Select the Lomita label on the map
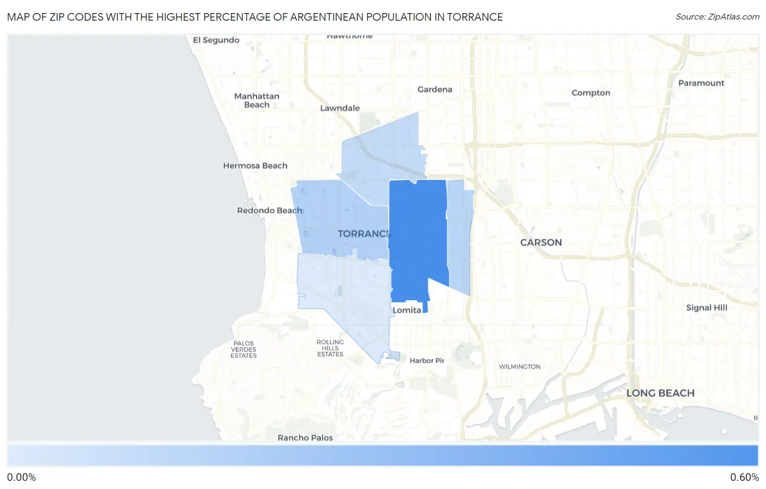The image size is (766, 489). click(x=407, y=310)
